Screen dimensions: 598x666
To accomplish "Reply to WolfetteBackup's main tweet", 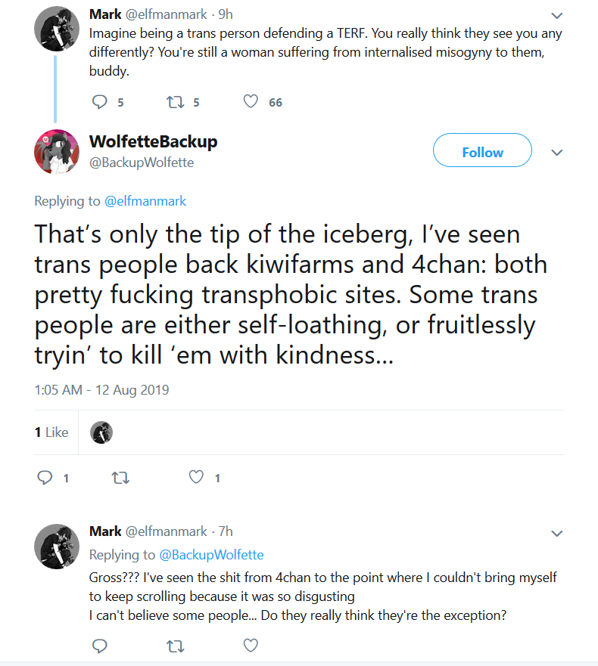I will (x=45, y=478).
